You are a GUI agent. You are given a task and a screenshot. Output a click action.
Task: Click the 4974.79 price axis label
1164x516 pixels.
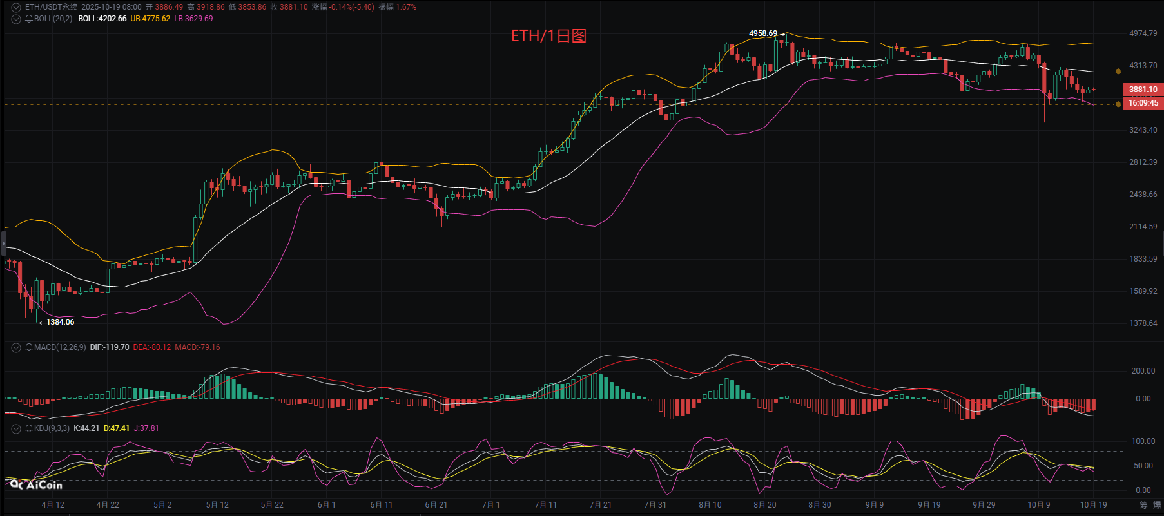pos(1143,33)
